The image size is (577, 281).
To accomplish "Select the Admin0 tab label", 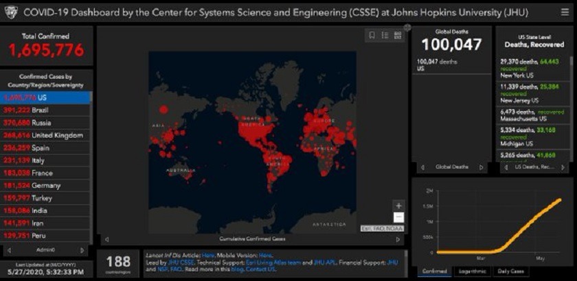I will click(45, 250).
